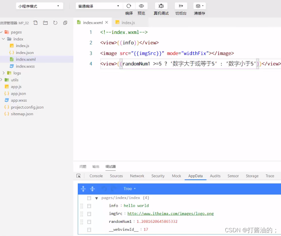281x236 pixels.
Task: Click the collapse all icon in AppData toolbar
Action: coord(92,189)
